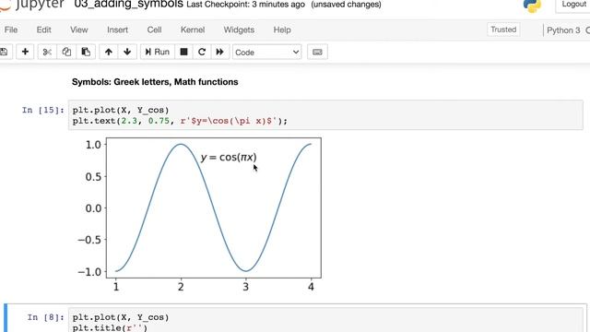Save notebook with the floppy disk icon

pos(5,52)
